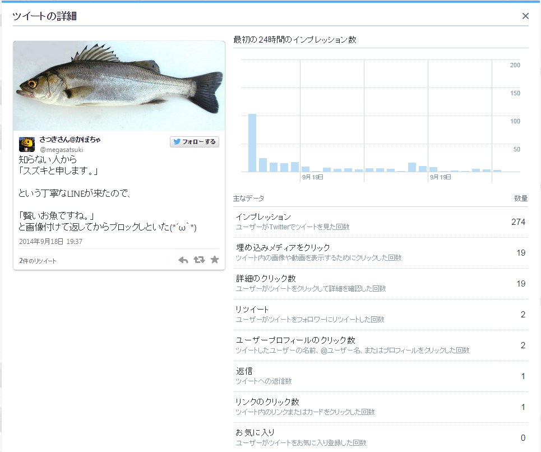The width and height of the screenshot is (541, 452).
Task: Click the お気に入り value 0
Action: (523, 438)
